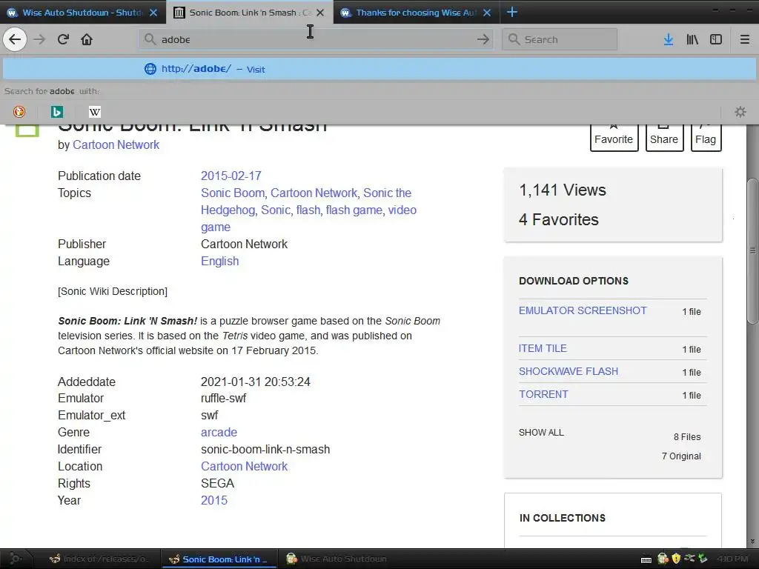Focus the Search input field

[x=560, y=39]
